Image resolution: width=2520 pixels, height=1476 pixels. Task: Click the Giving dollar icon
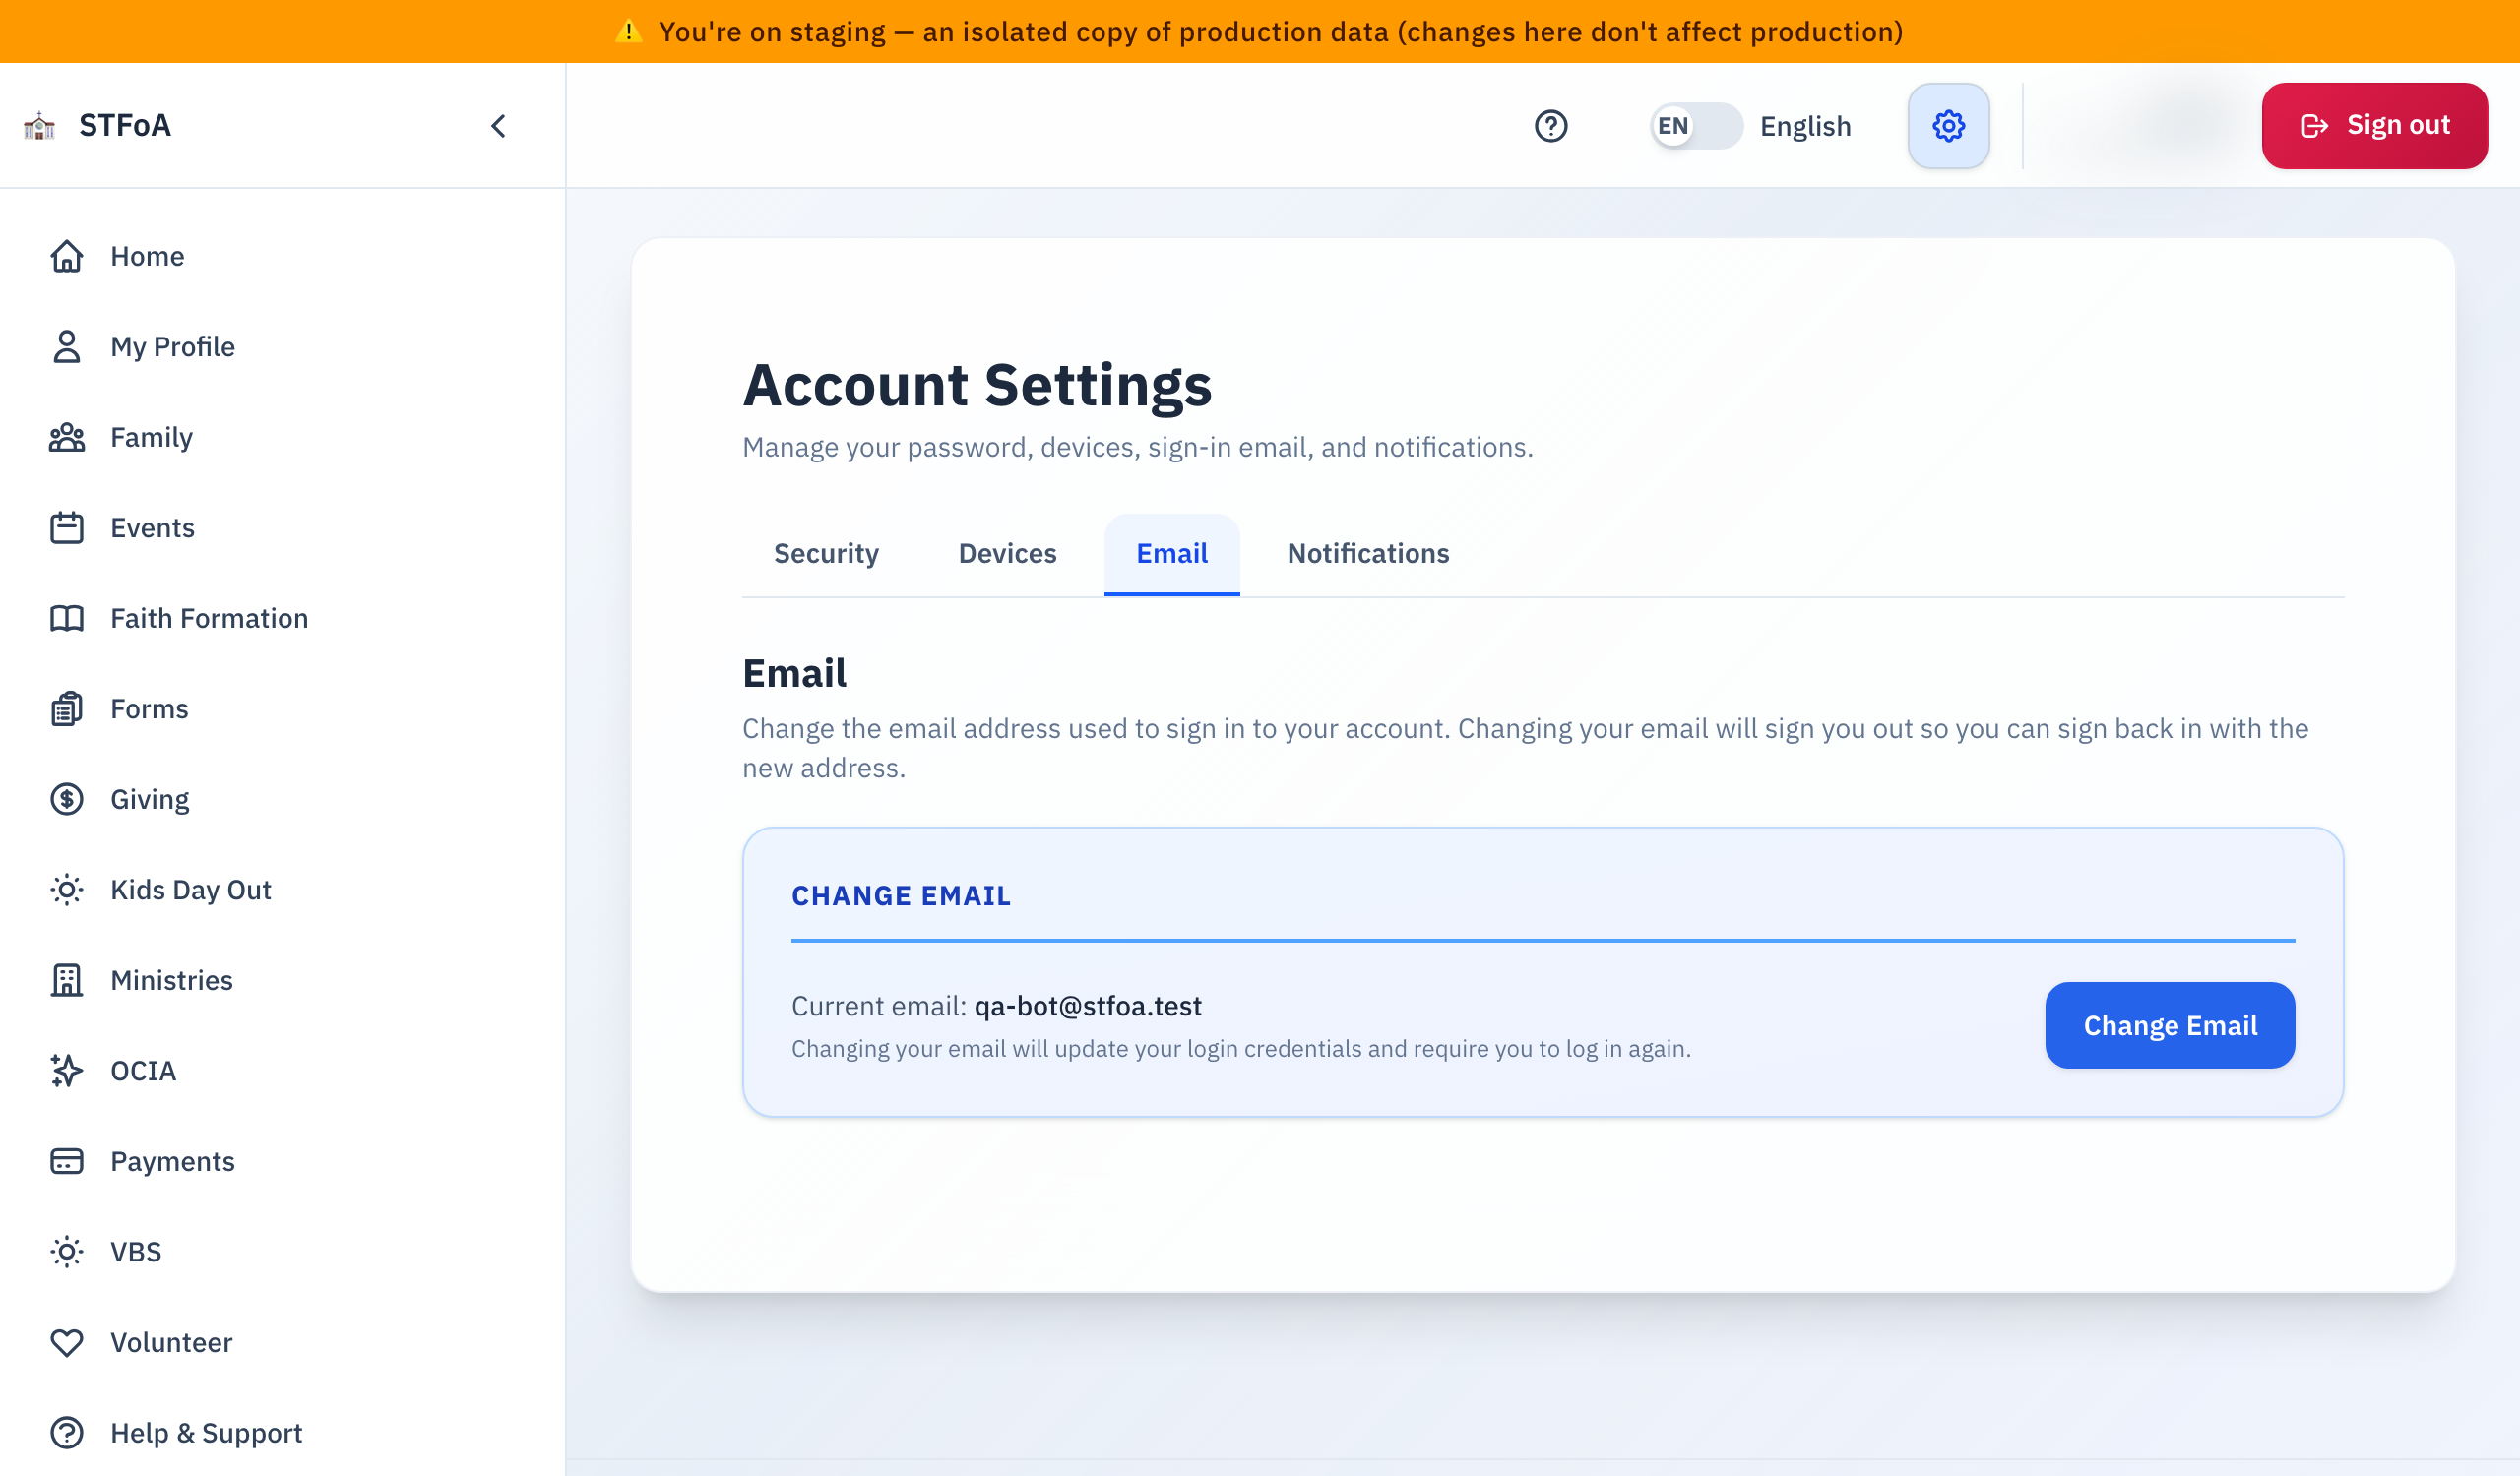(66, 799)
